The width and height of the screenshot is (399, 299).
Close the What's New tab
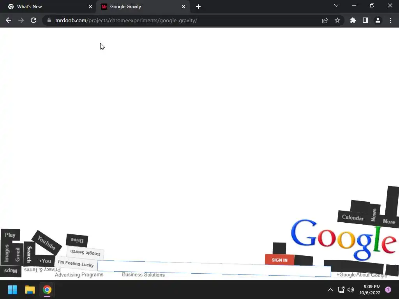90,7
